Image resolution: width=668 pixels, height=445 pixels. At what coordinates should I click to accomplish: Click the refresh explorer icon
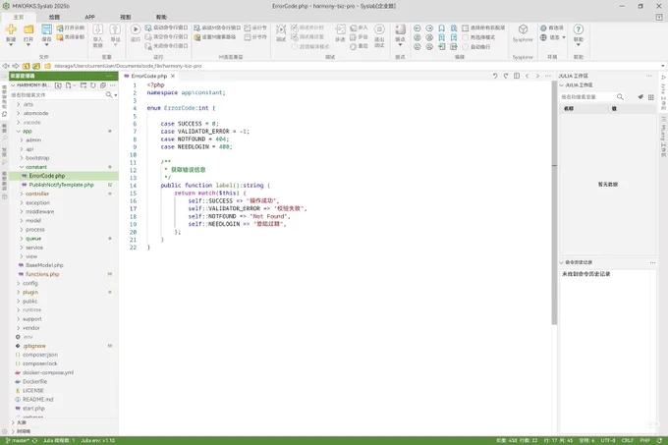[93, 85]
